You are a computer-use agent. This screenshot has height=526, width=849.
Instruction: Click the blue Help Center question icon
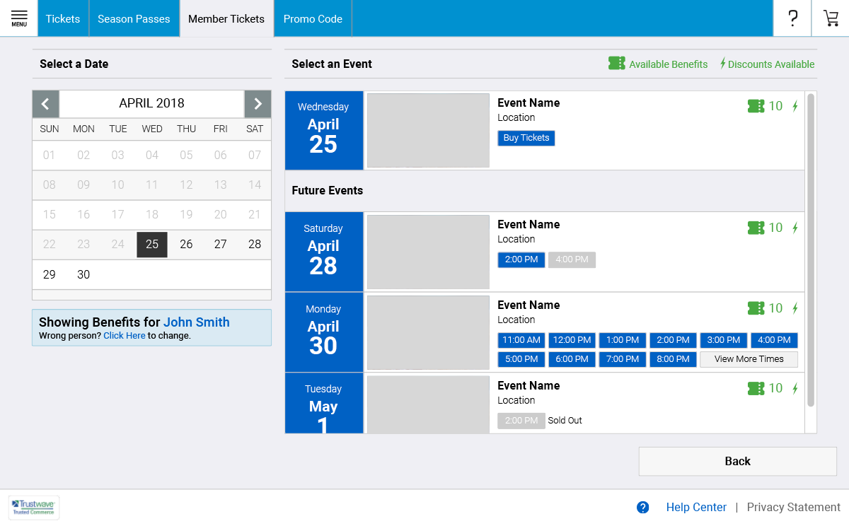(x=642, y=507)
